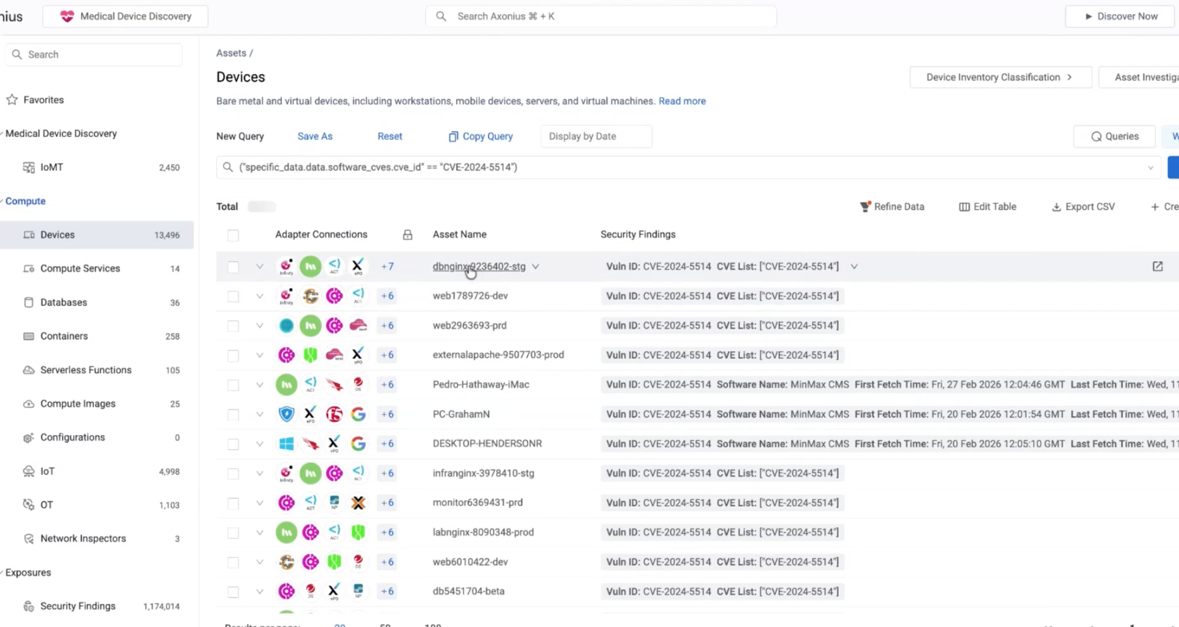
Task: Click the Databases icon in sidebar
Action: (x=29, y=302)
